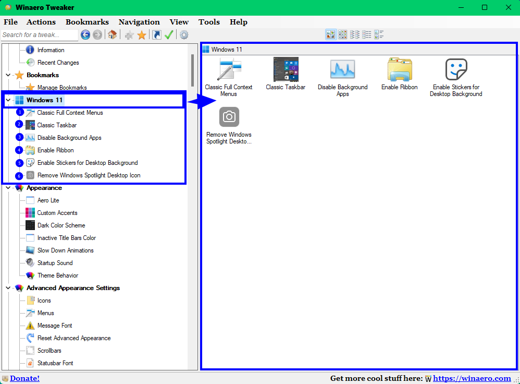The height and width of the screenshot is (384, 520).
Task: Click the Dark Color Scheme icon
Action: [x=30, y=225]
